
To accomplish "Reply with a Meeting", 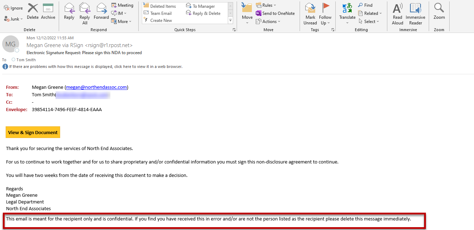I will (x=122, y=5).
